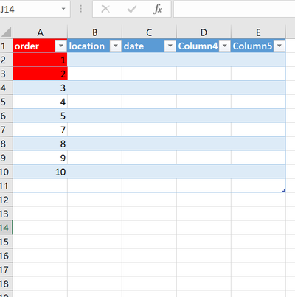Viewport: 295px width, 297px height.
Task: Select the cell with value 8
Action: [41, 144]
